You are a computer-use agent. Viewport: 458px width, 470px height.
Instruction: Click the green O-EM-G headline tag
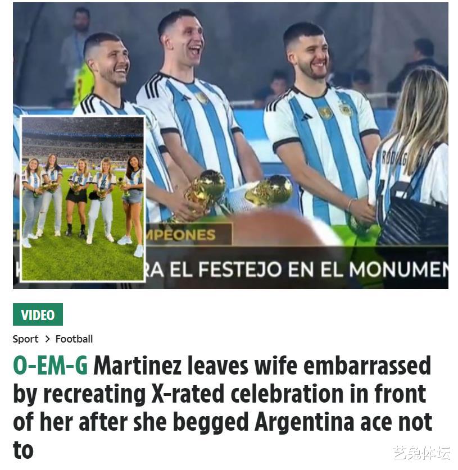51,365
